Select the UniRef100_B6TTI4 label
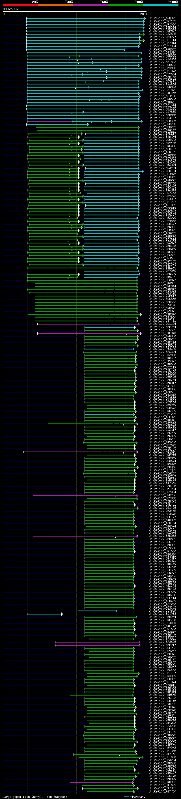Viewport: 181px width, 799px height. [162, 40]
